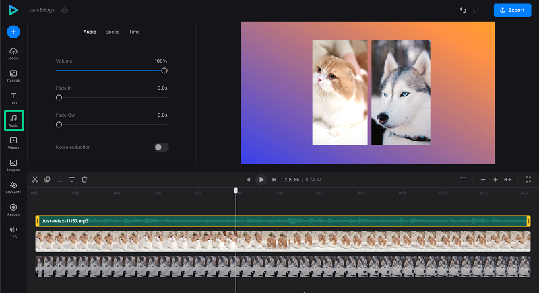The height and width of the screenshot is (293, 539).
Task: Redo the last action
Action: click(476, 10)
